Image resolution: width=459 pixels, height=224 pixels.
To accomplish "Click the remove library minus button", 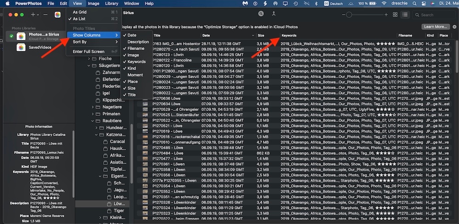I will [x=45, y=15].
